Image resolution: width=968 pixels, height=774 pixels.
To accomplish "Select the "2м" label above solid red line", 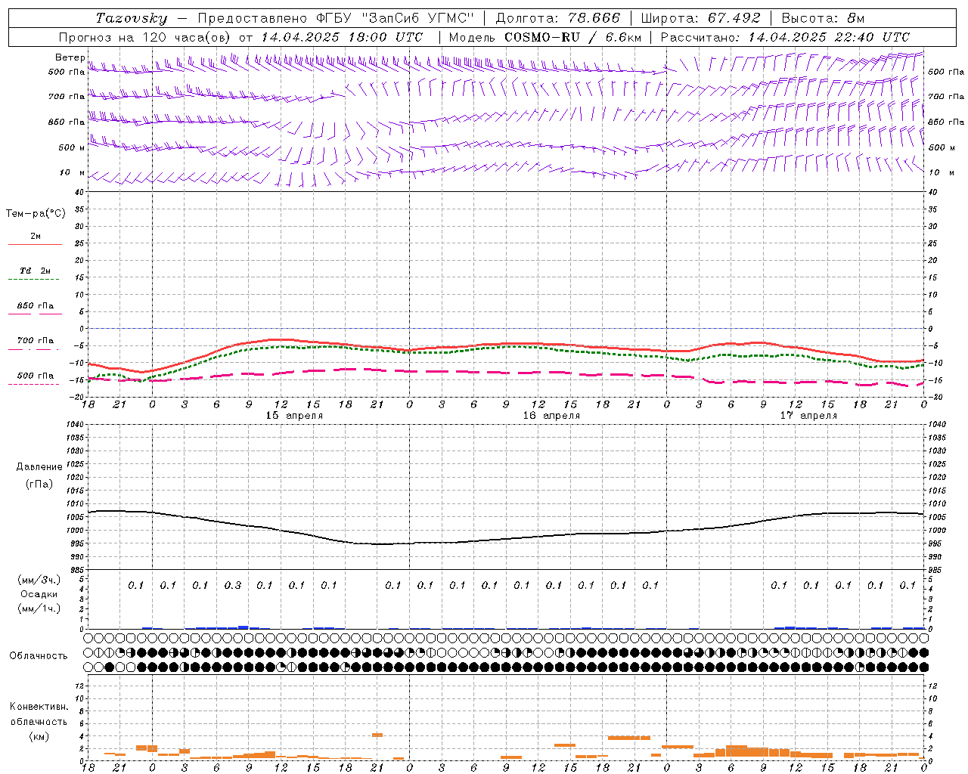I will click(36, 236).
